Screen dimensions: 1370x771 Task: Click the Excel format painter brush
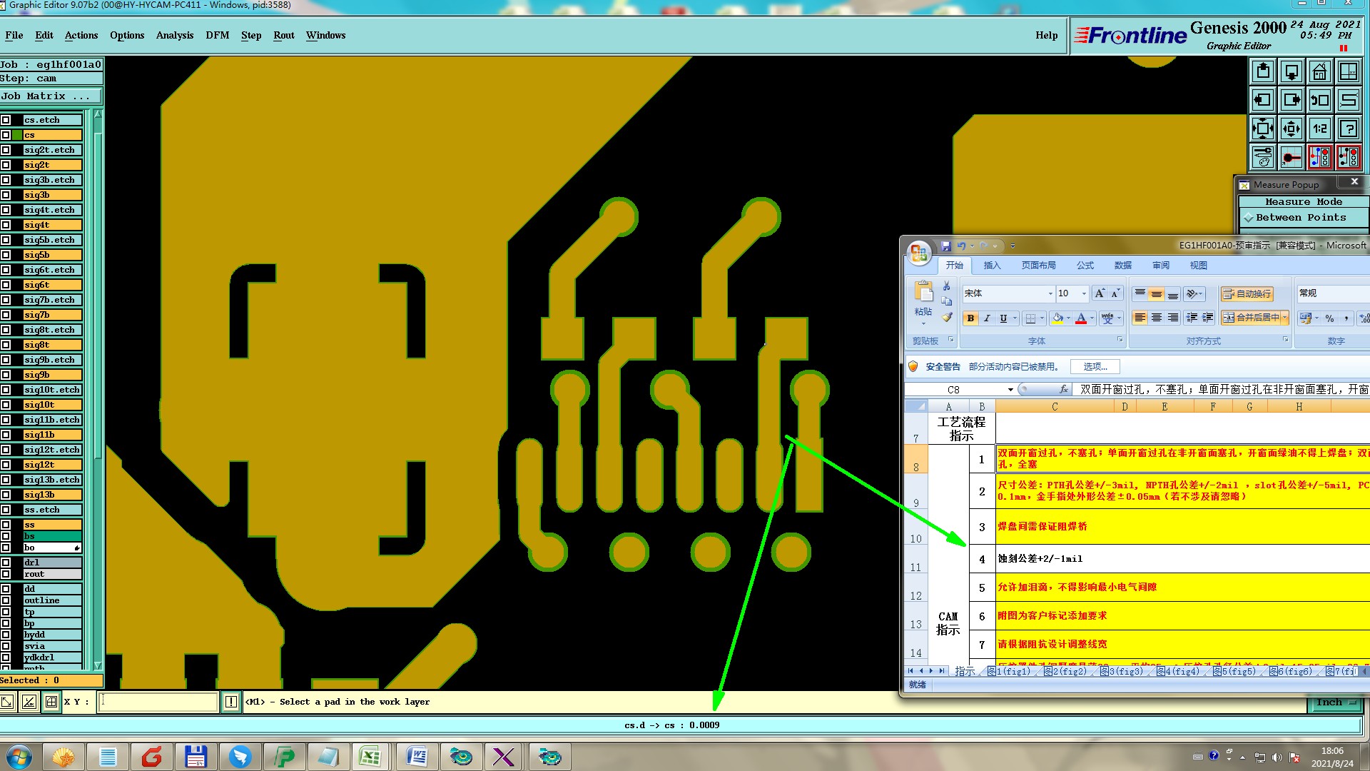[947, 318]
